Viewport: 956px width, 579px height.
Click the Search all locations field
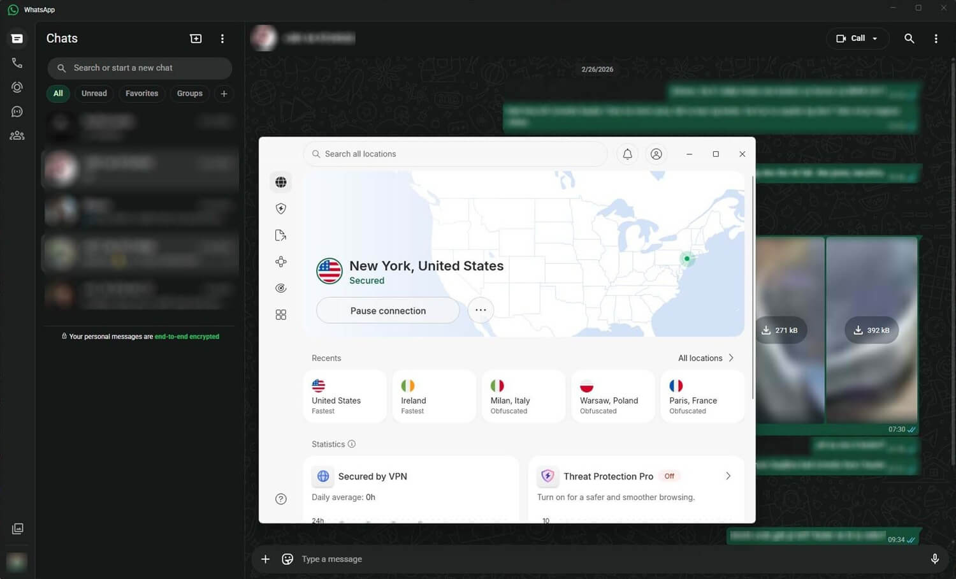click(x=456, y=154)
